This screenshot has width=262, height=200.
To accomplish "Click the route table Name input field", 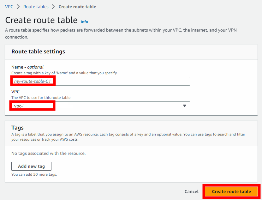I will point(100,81).
